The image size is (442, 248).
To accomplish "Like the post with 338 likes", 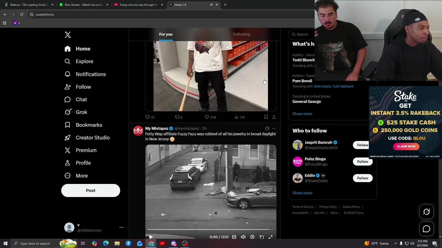I will pos(210,117).
